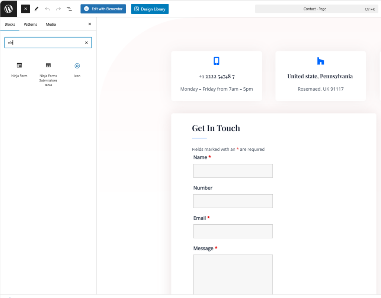Close the block inserter toggle button

(25, 9)
